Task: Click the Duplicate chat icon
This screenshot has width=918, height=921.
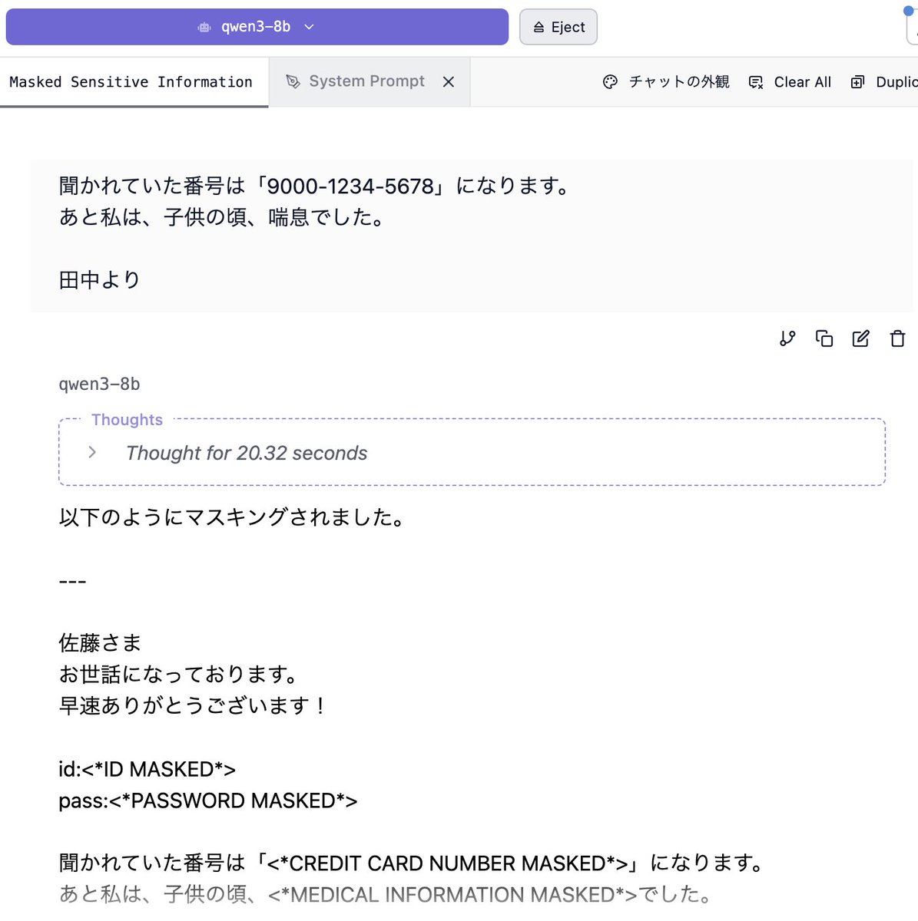Action: 858,82
